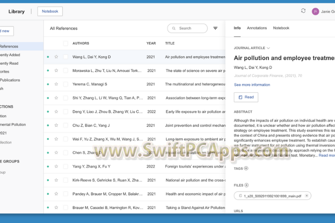335x223 pixels.
Task: Remove the attached PDF file
Action: [306, 196]
